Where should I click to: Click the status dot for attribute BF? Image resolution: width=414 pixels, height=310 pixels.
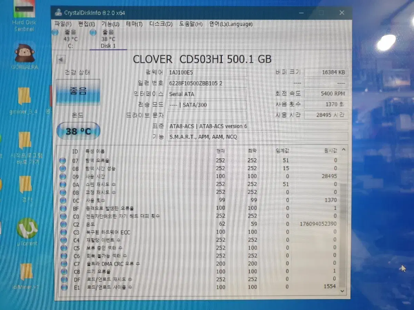63,208
